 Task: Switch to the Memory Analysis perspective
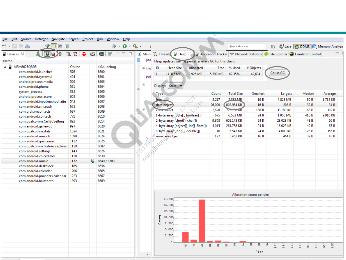(327, 46)
